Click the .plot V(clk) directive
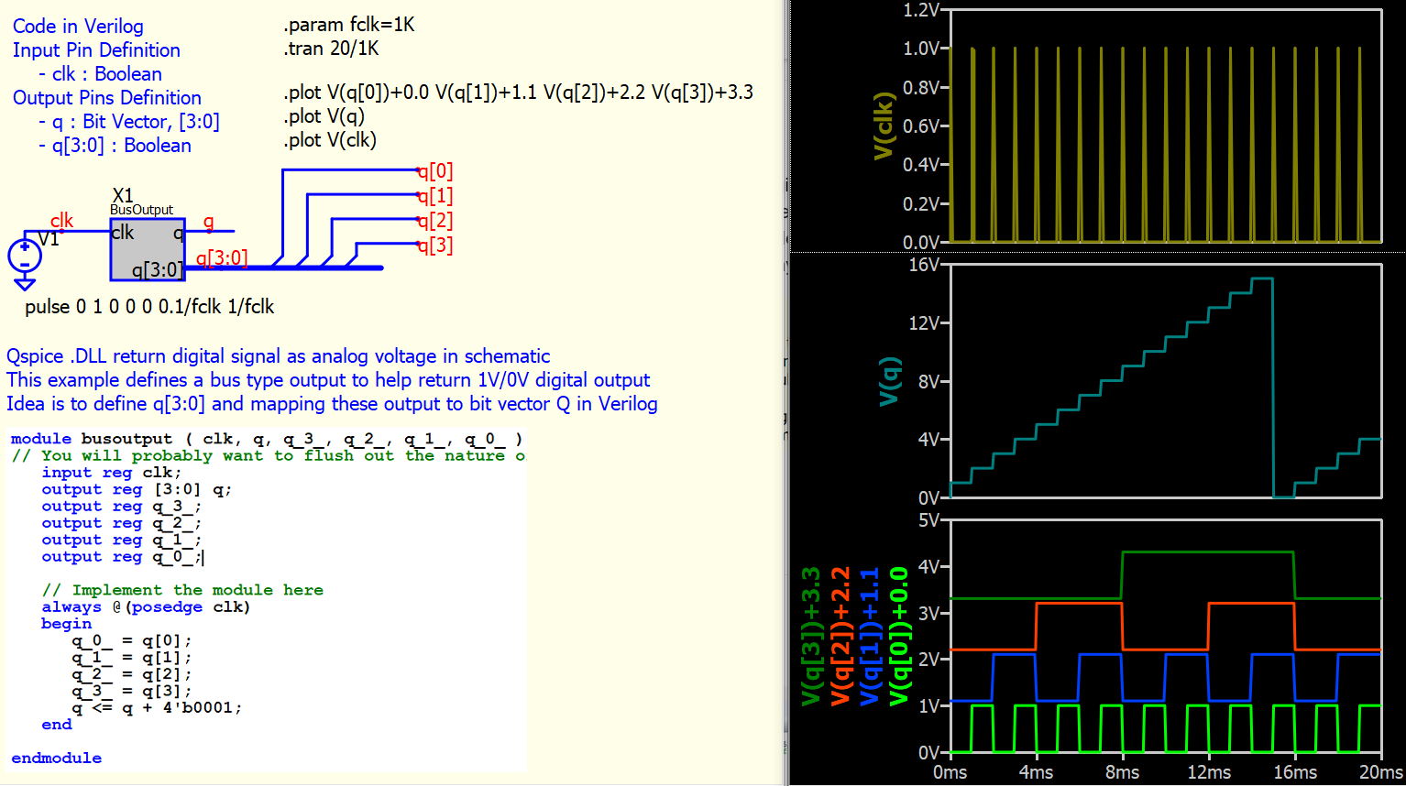Image resolution: width=1406 pixels, height=786 pixels. (x=330, y=140)
